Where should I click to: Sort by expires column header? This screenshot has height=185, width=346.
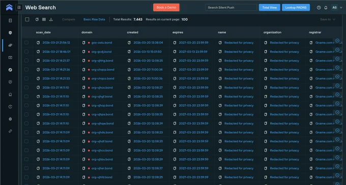178,33
